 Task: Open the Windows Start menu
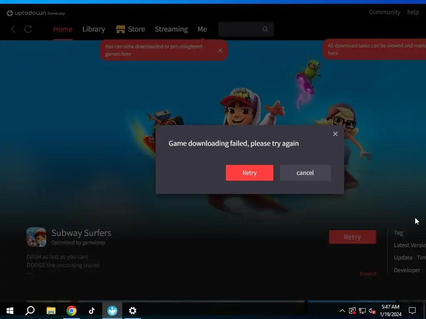(10, 311)
